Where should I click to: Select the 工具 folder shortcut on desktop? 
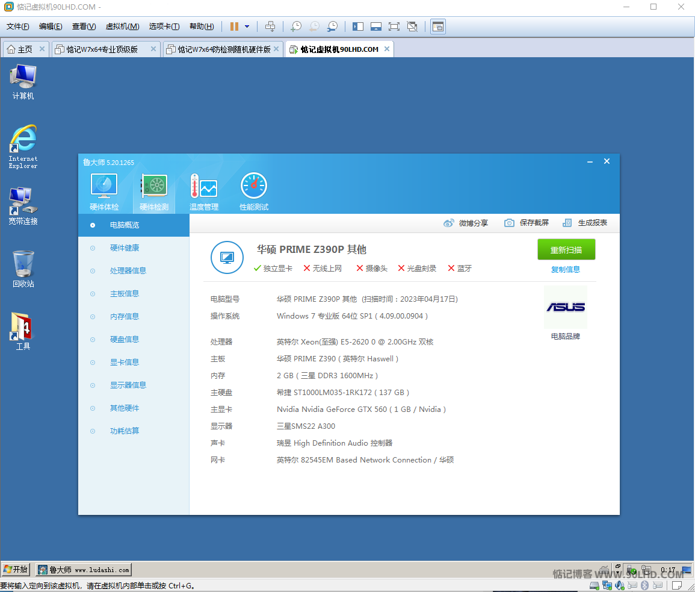[x=23, y=331]
